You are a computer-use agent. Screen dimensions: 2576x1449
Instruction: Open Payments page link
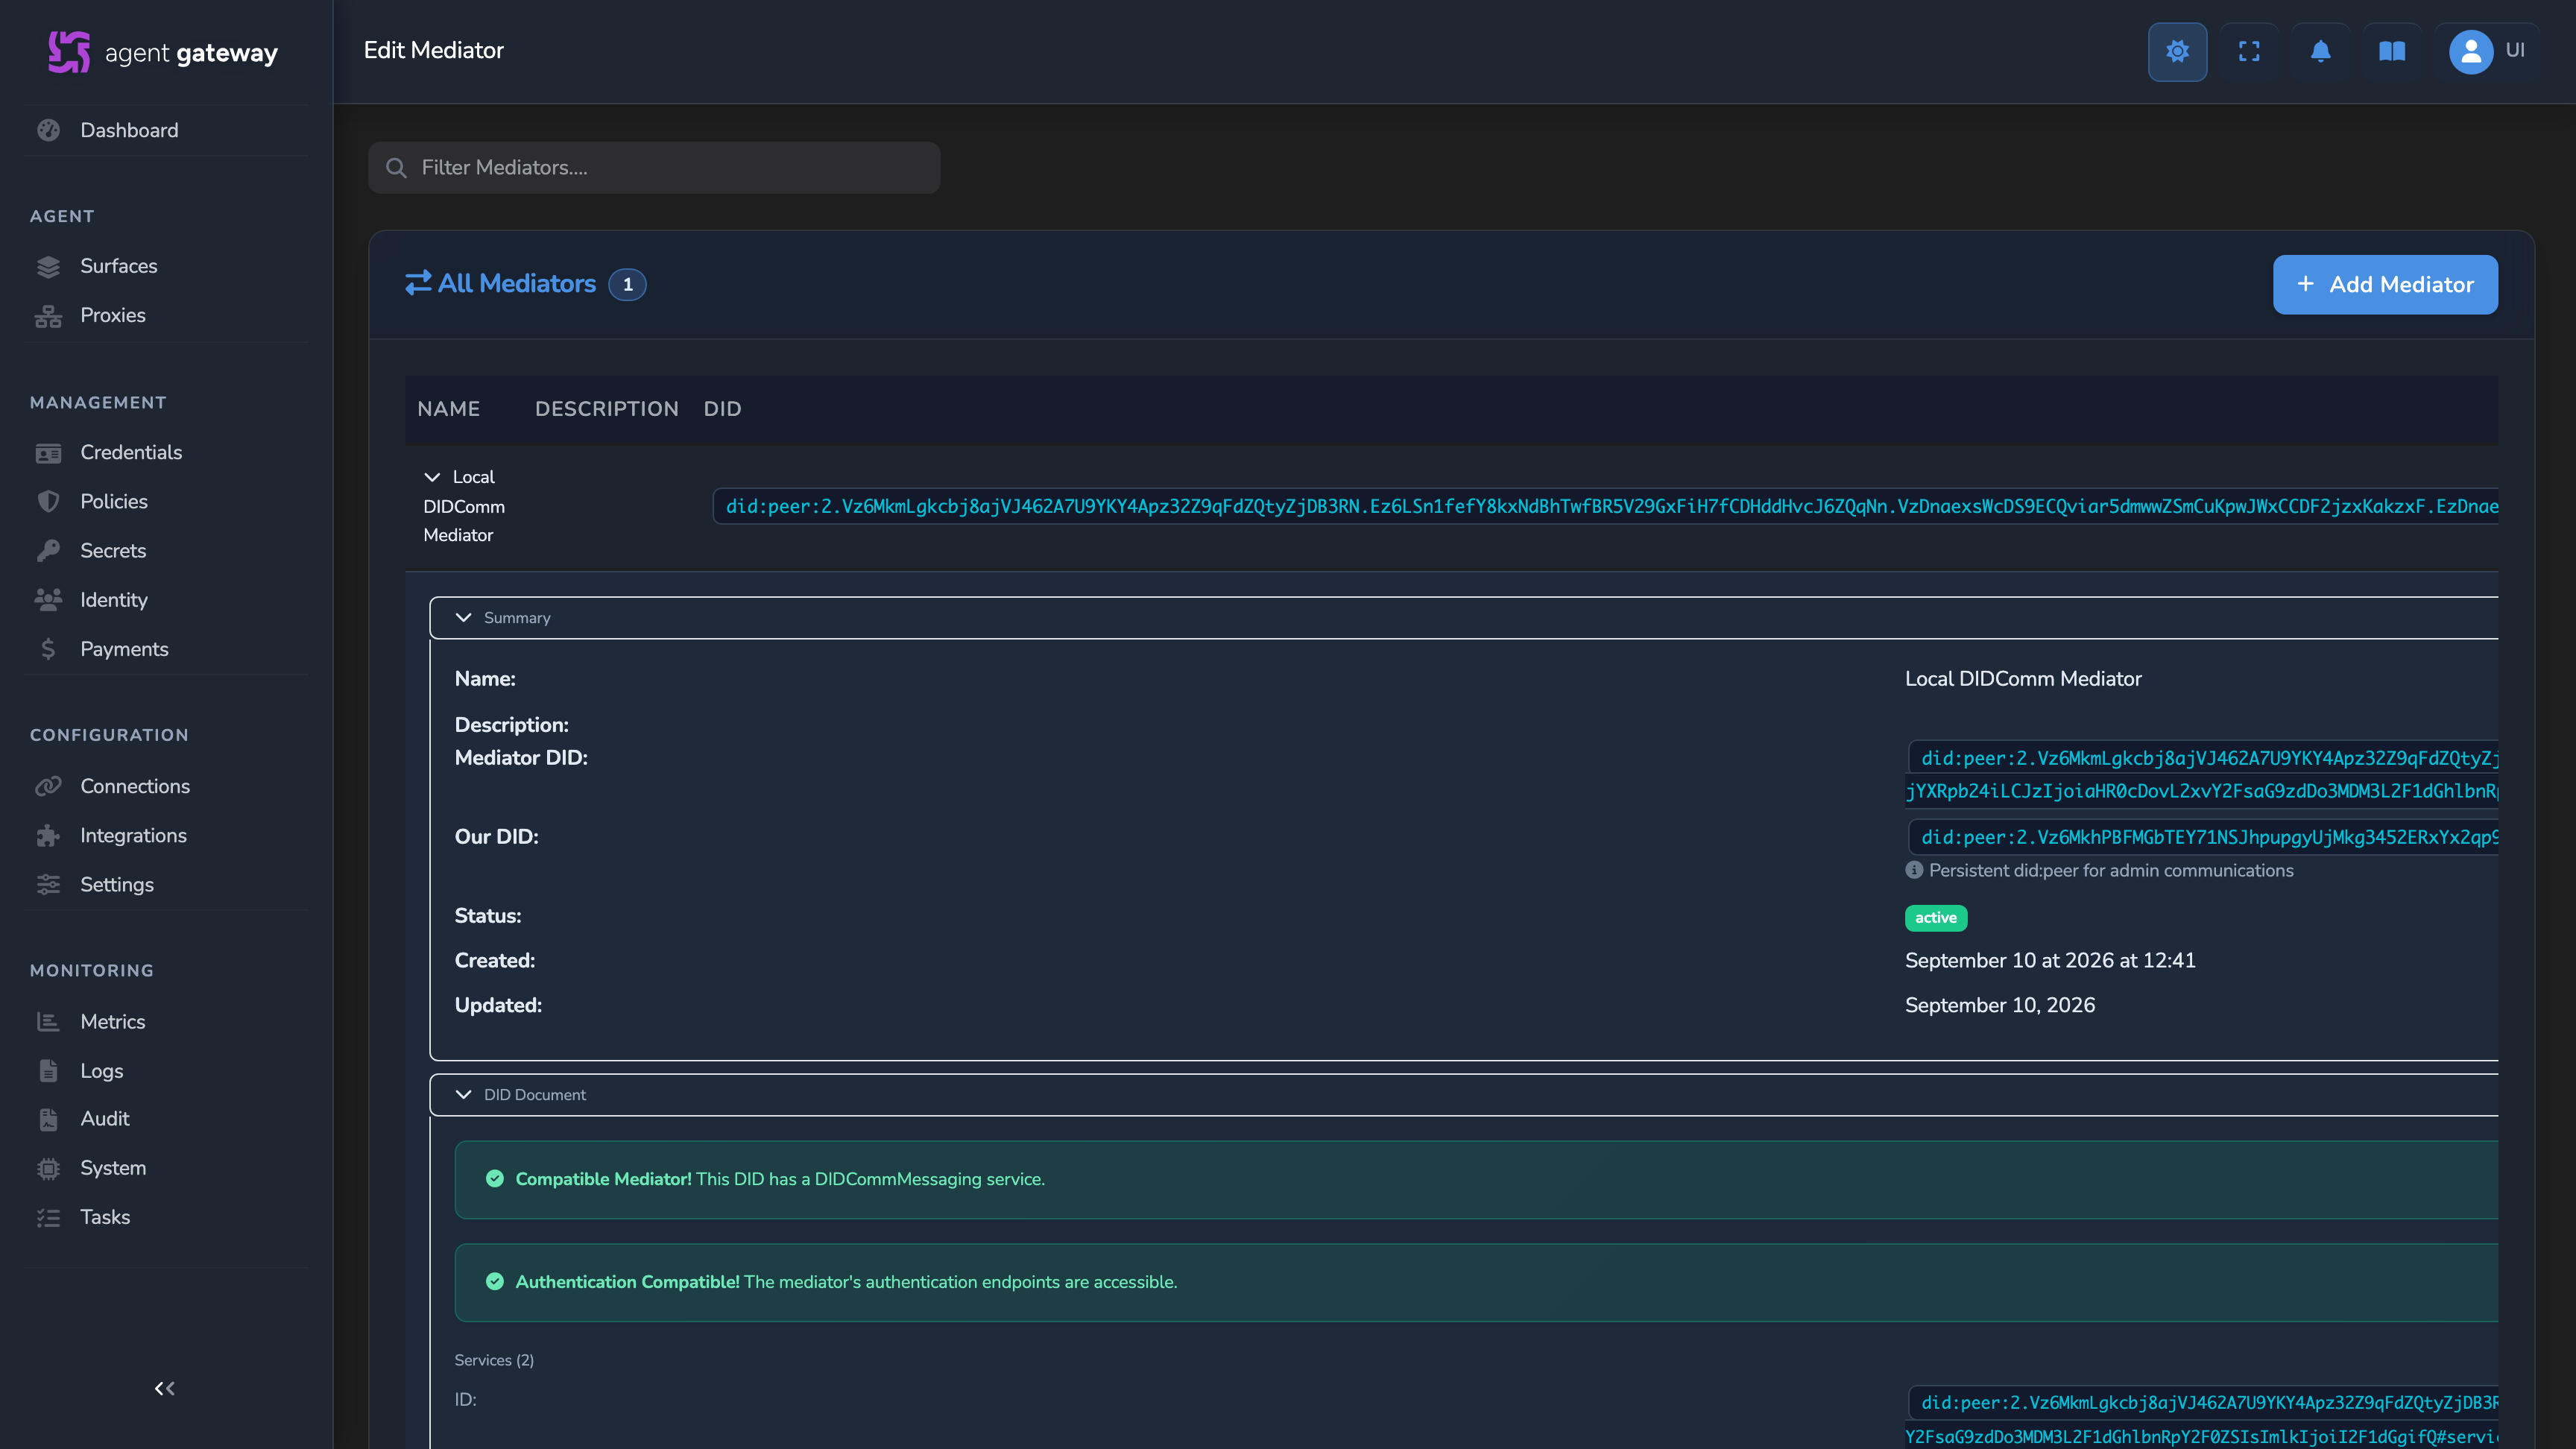pyautogui.click(x=124, y=649)
